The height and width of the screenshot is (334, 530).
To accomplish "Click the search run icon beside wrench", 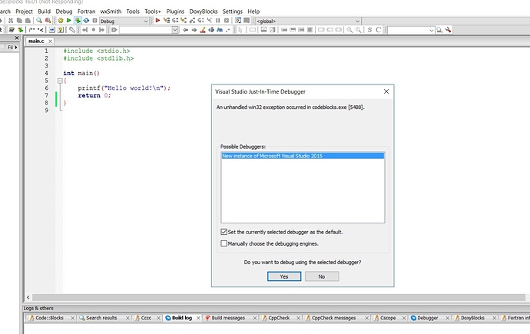I will tap(439, 30).
